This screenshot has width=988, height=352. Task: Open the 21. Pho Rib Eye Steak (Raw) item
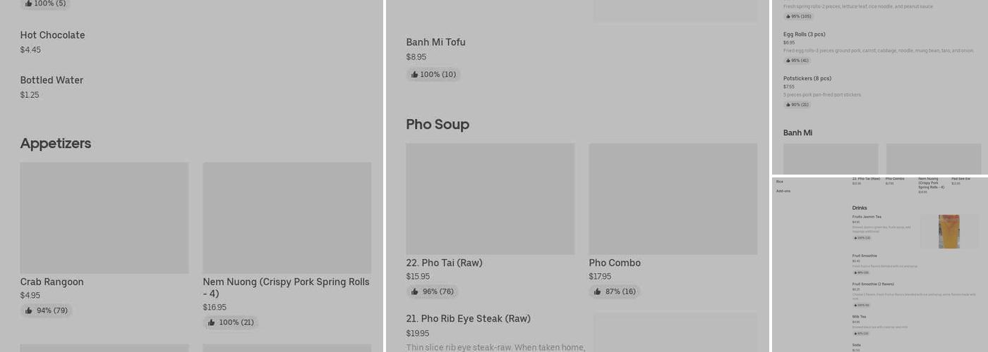coord(468,319)
